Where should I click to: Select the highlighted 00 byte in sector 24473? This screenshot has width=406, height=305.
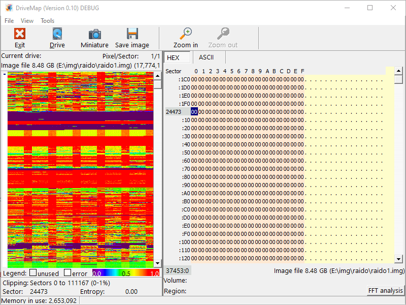point(194,112)
